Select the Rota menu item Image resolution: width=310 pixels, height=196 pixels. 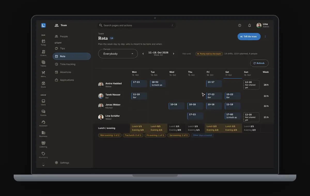[x=72, y=56]
